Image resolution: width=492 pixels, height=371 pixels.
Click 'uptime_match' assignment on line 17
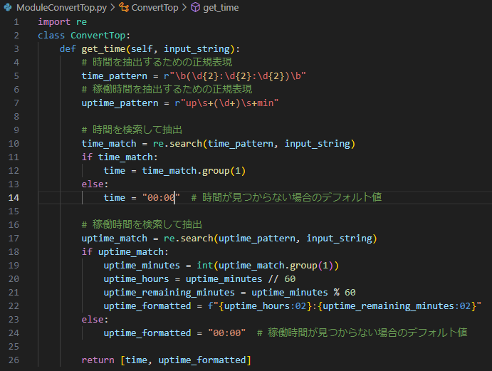(x=114, y=239)
